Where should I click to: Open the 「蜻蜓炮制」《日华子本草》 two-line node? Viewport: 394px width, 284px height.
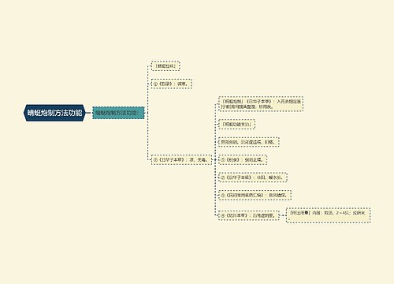tap(261, 104)
